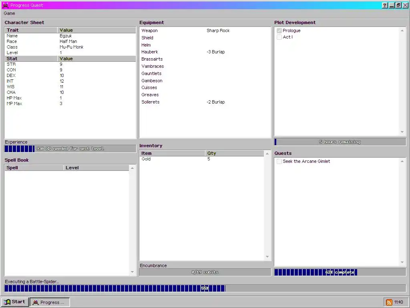The height and width of the screenshot is (308, 410).
Task: Select the Weapon Sharp Rock row
Action: [205, 30]
